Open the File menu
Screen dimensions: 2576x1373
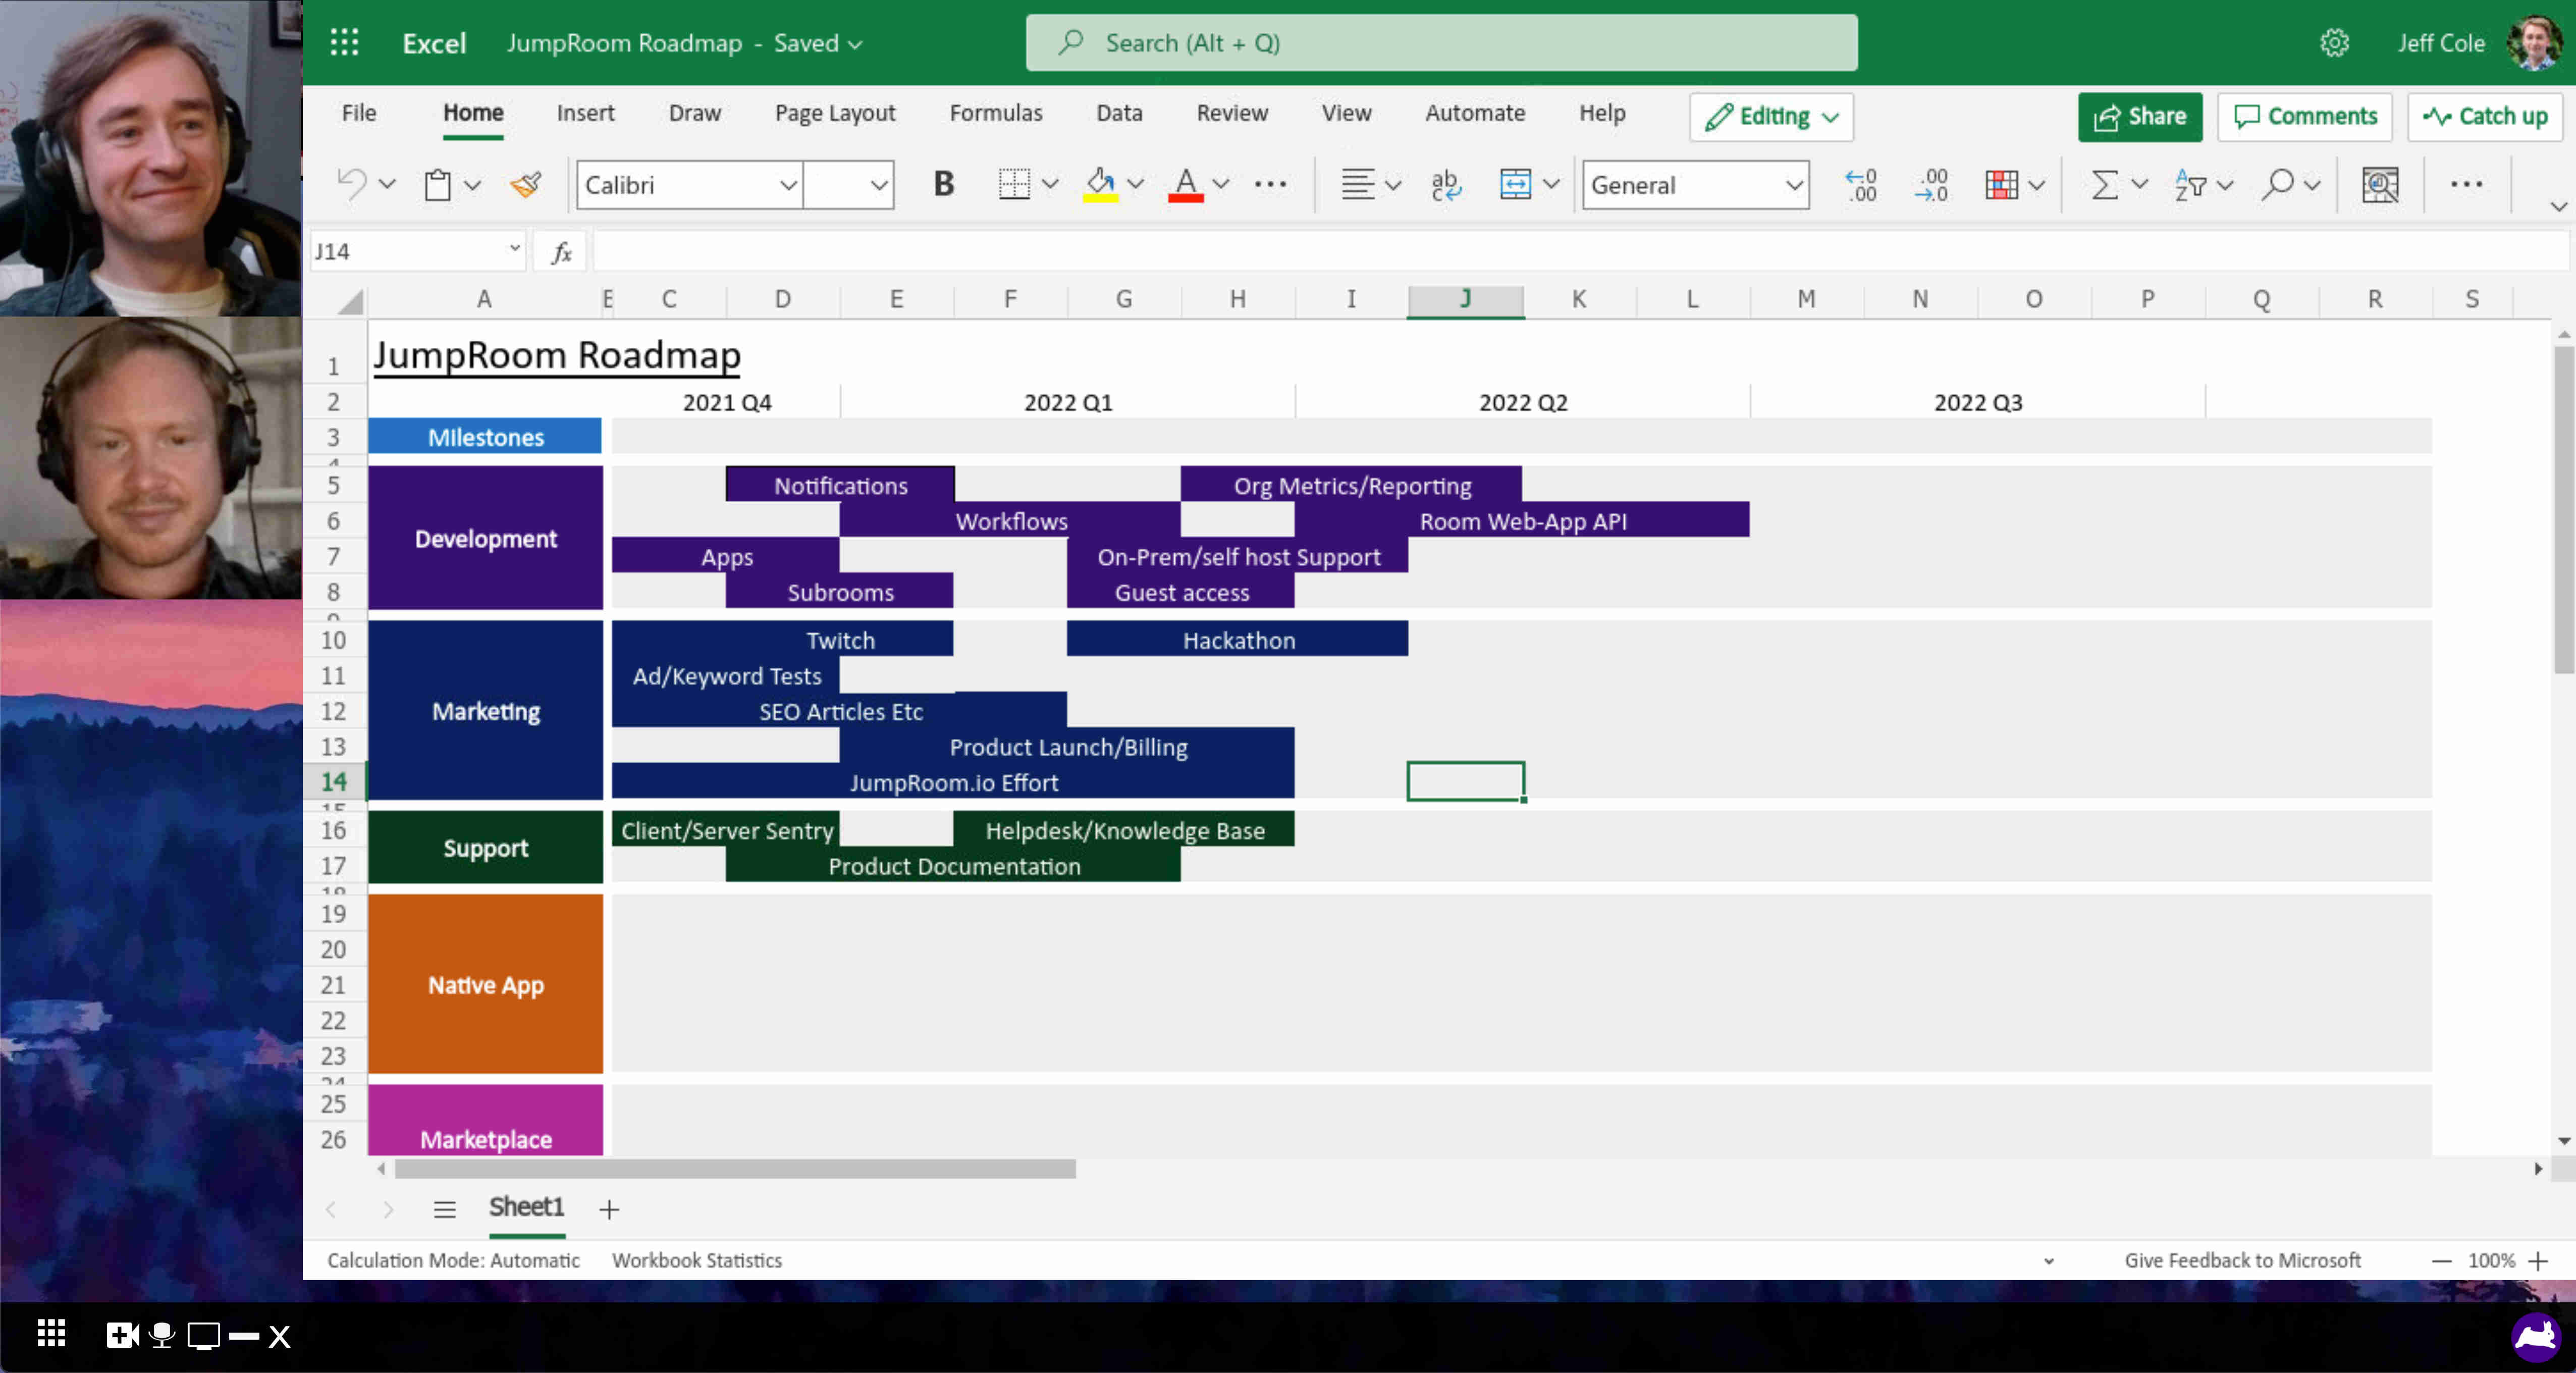[x=359, y=113]
